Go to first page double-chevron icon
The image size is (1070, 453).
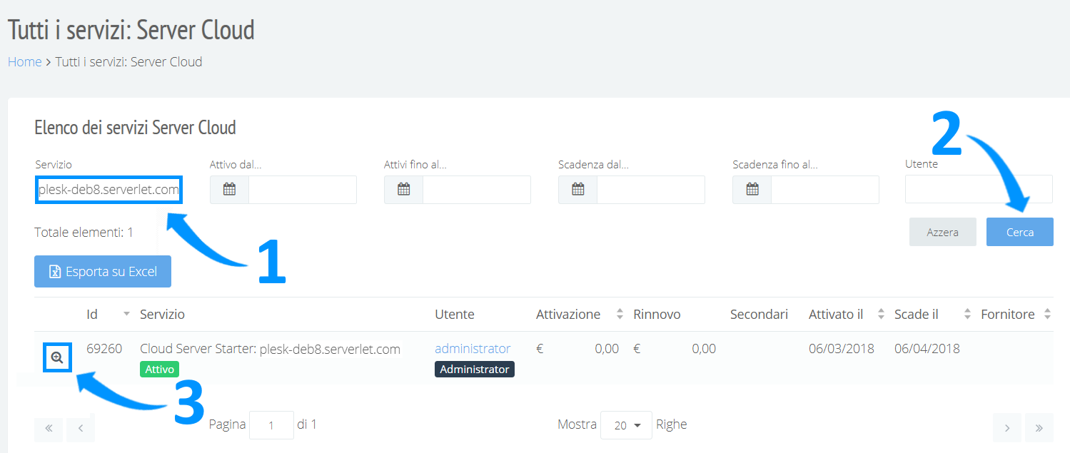(x=49, y=428)
